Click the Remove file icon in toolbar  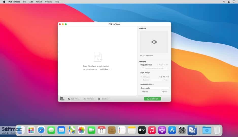(x=85, y=99)
